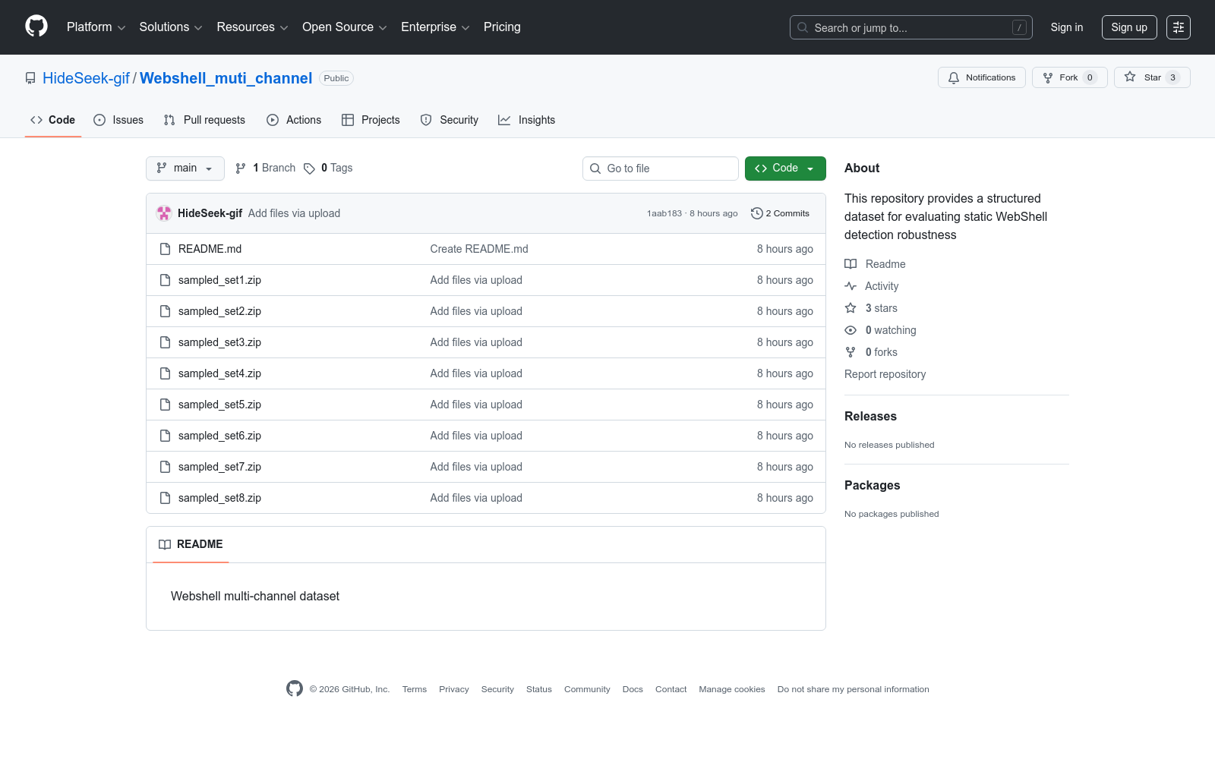Click the fork icon beside 0 forks
This screenshot has width=1215, height=759.
pyautogui.click(x=850, y=352)
